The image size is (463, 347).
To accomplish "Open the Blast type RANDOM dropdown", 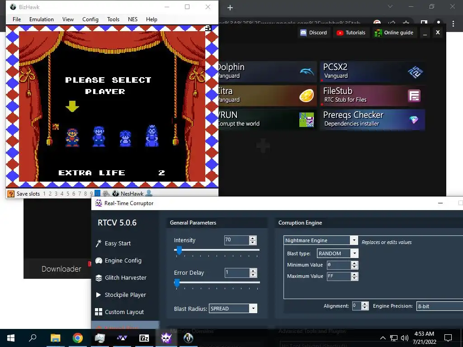I will (x=338, y=253).
